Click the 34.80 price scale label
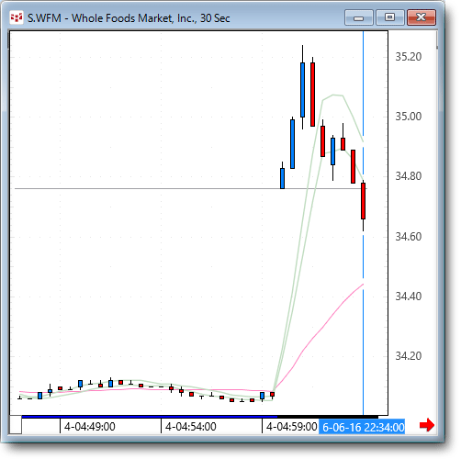Viewport: 461px width, 459px height. coord(409,176)
